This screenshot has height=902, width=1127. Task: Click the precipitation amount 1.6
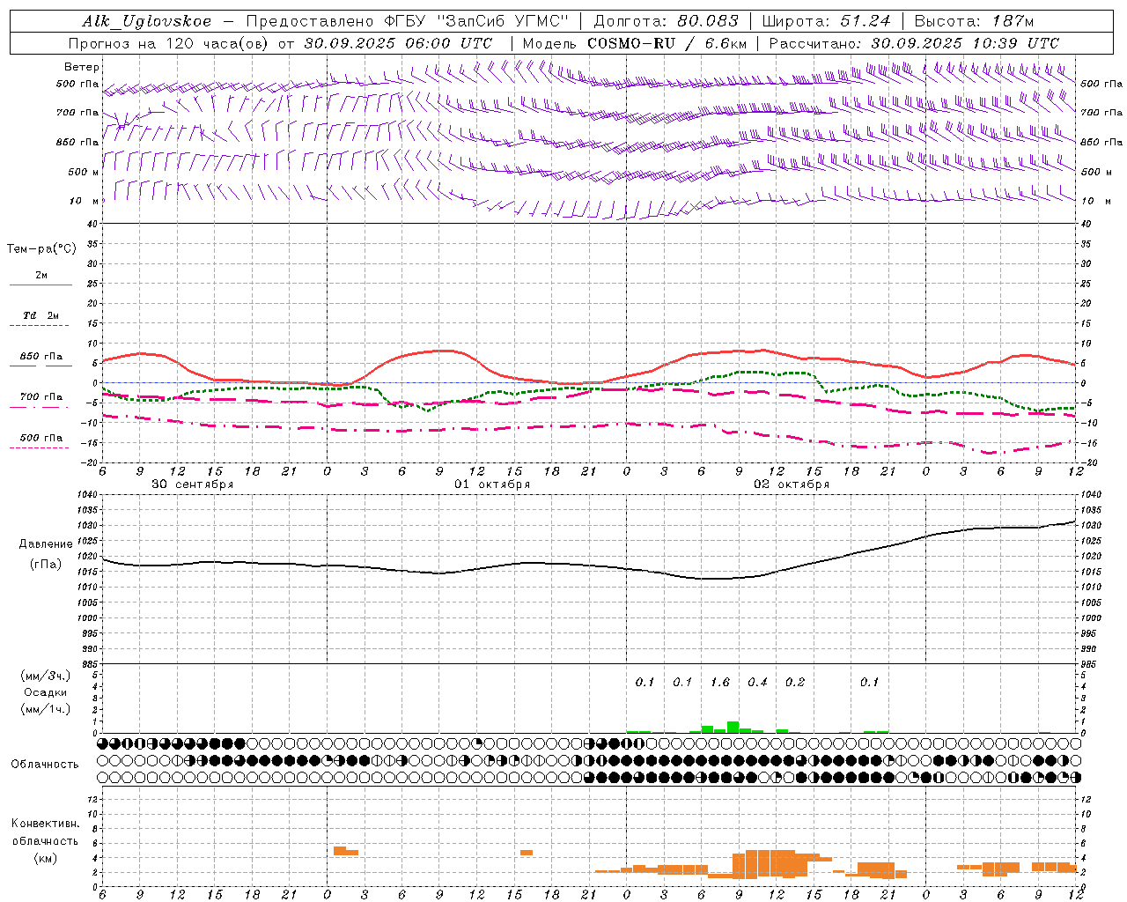(720, 682)
